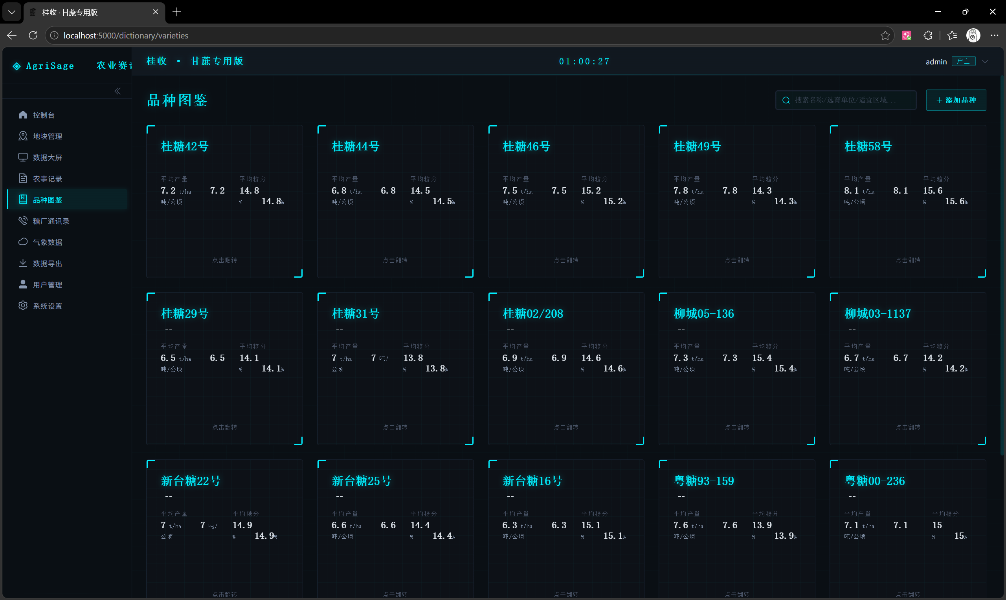Screen dimensions: 1006x600
Task: Open the 数据大屏 monitor icon
Action: click(23, 157)
